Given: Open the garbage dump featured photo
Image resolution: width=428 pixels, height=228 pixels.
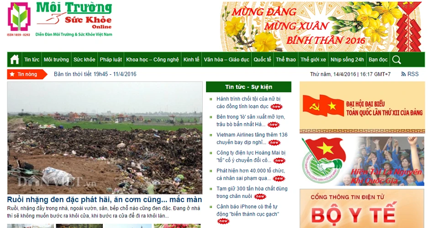Looking at the screenshot, I should 105,138.
